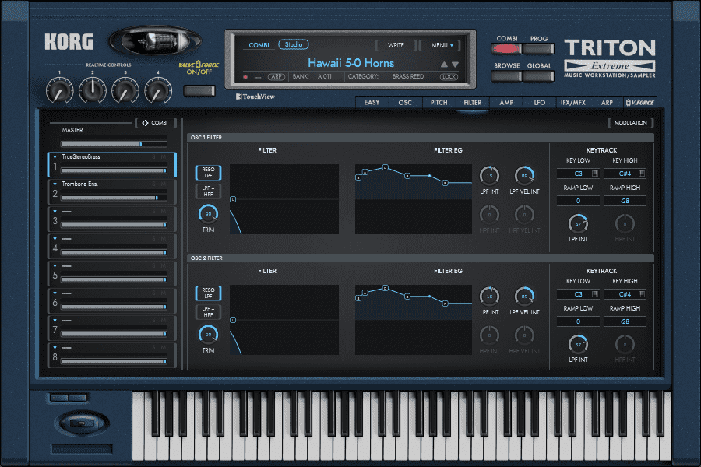Adjust OSC 2 LPF INT knob in Filter EG

pos(490,297)
